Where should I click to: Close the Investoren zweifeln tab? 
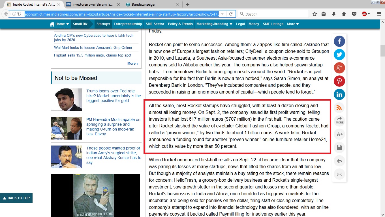point(119,5)
